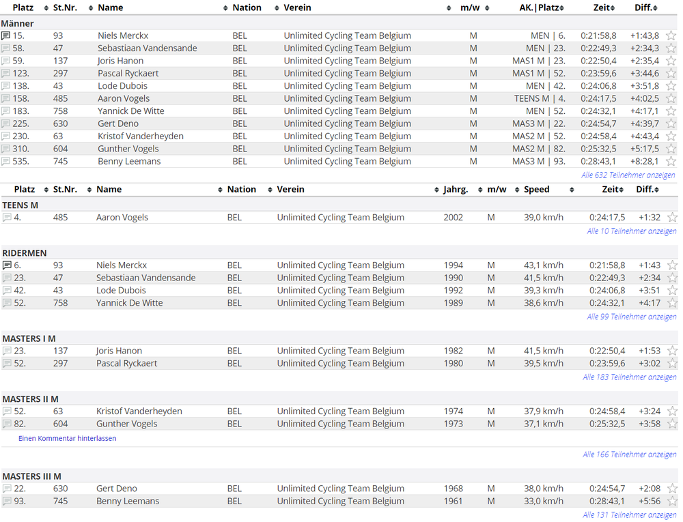Favorite star for Yannick De Witte diff +4:17,1

point(671,111)
